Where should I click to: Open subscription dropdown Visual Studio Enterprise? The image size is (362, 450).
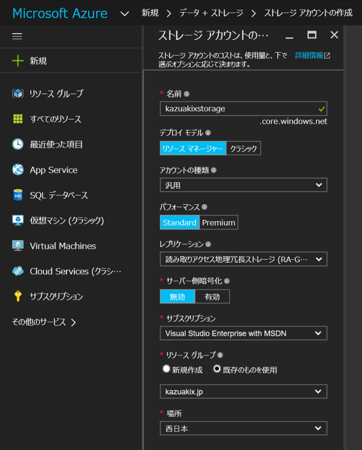(x=243, y=333)
